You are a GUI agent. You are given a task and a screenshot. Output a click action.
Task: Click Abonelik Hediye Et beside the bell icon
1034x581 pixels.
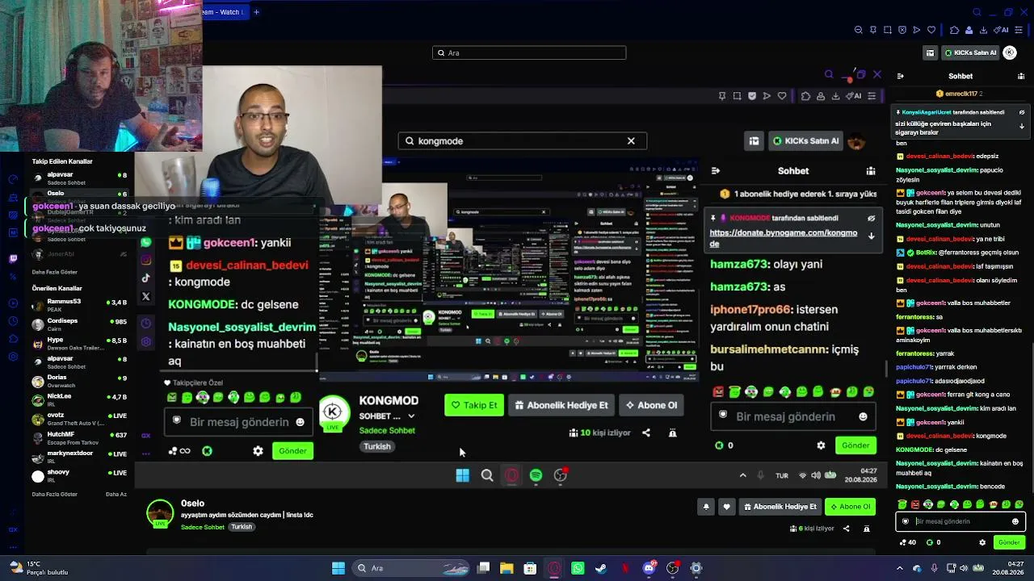coord(780,507)
